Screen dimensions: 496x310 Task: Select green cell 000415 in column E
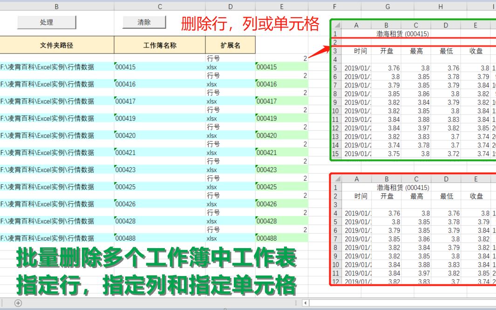281,67
